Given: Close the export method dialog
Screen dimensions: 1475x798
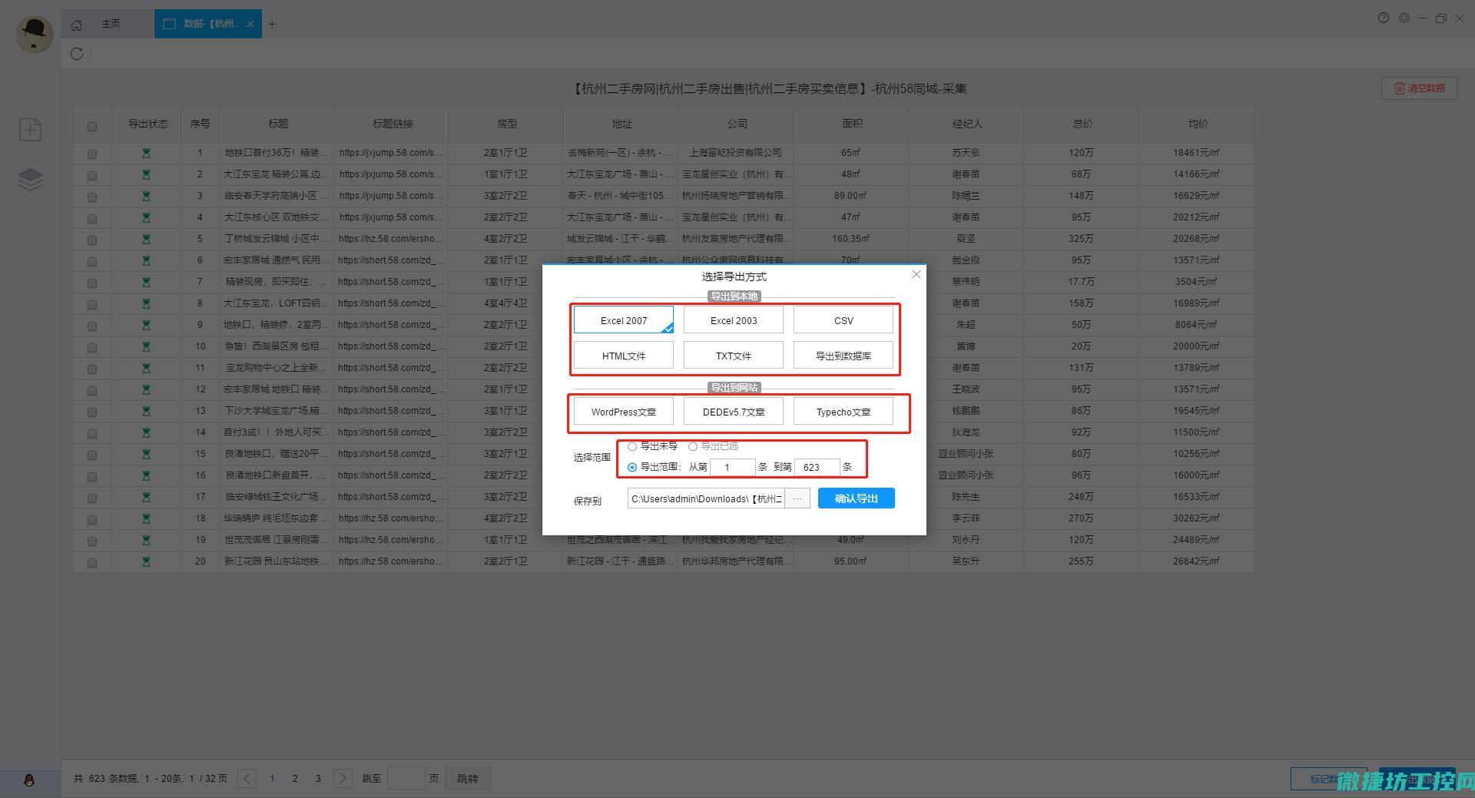Looking at the screenshot, I should coord(916,274).
